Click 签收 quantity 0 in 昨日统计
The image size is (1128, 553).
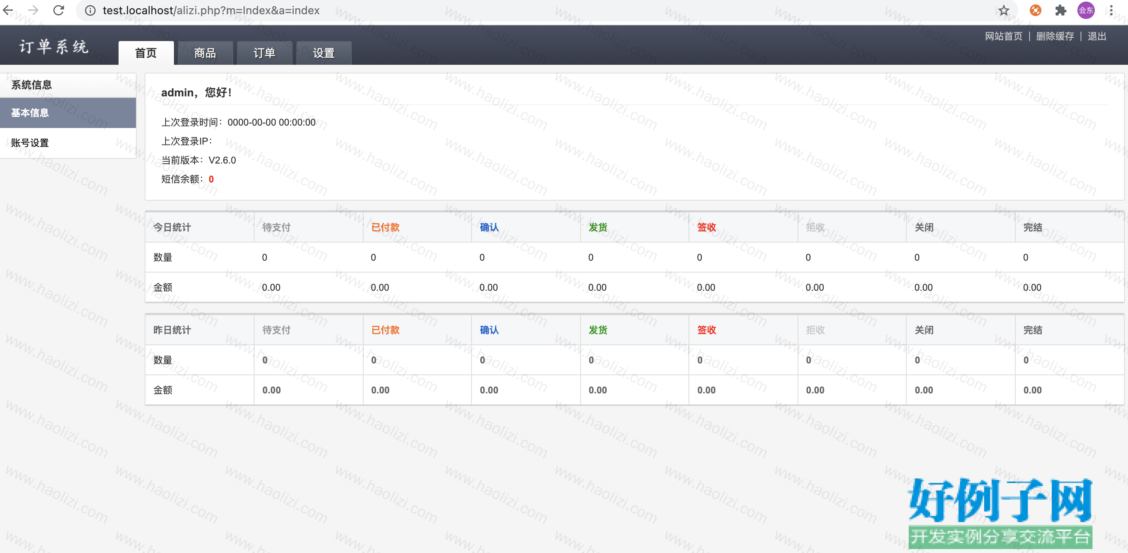point(700,360)
